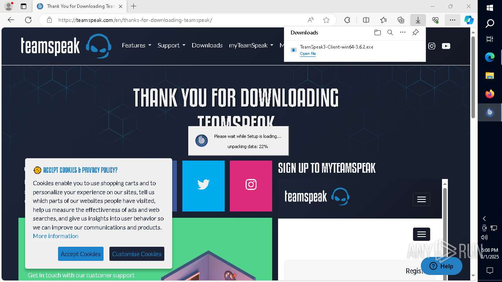Toggle the upper hamburger menu in signup frame
This screenshot has height=282, width=502.
[422, 199]
